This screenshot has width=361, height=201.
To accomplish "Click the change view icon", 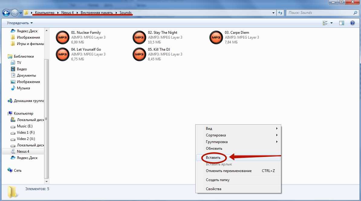I will (x=325, y=23).
